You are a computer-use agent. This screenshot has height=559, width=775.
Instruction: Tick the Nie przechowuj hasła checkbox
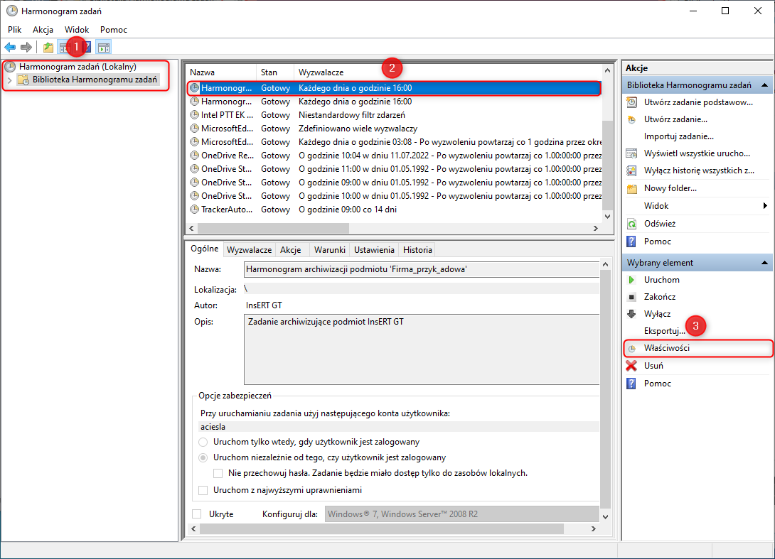point(218,474)
